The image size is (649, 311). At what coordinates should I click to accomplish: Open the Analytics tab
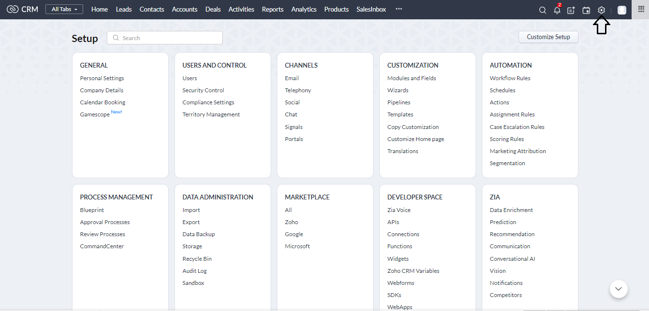(x=304, y=9)
